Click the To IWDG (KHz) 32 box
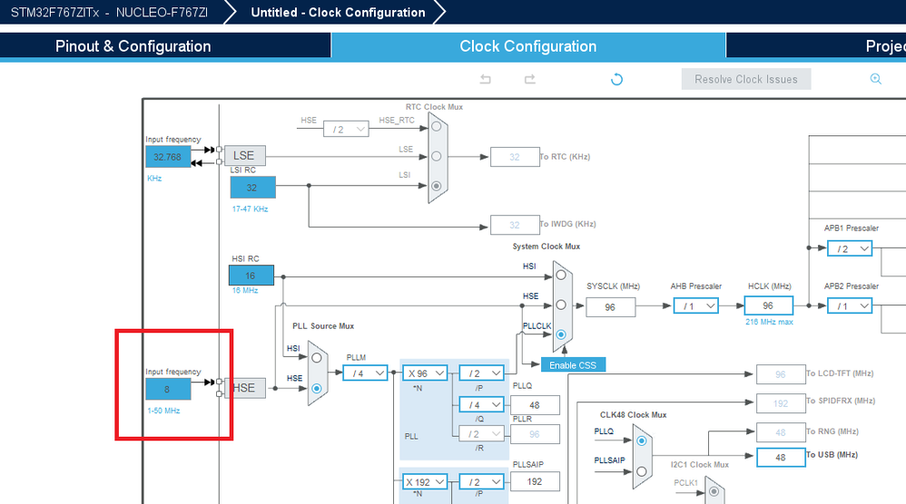The height and width of the screenshot is (504, 906). [x=515, y=225]
